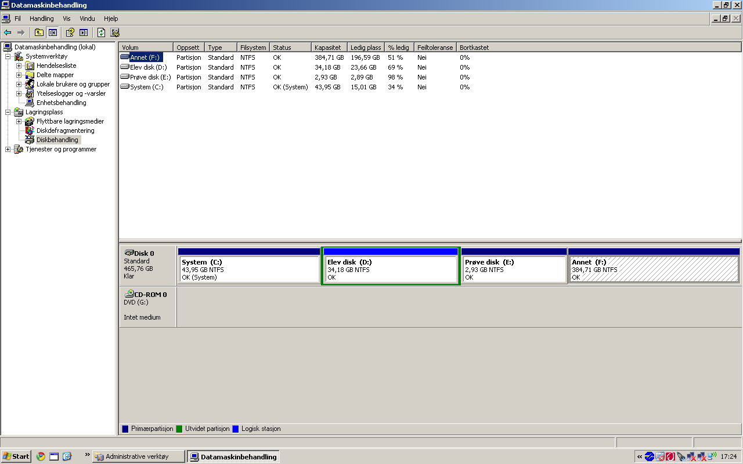Select the Prøve disk (E:) partition block
The height and width of the screenshot is (464, 743).
point(514,266)
